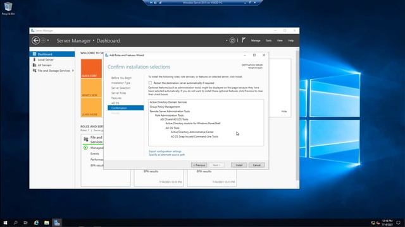Viewport: 405px width, 227px height.
Task: Click the Dashboard icon in sidebar
Action: (x=34, y=54)
